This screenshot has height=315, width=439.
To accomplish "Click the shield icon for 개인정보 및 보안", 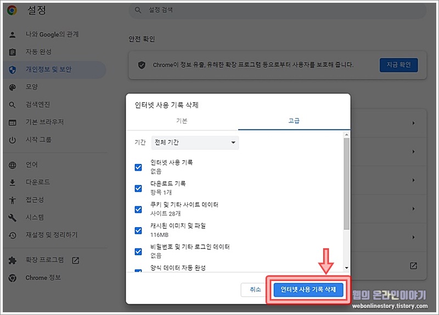I will point(12,70).
